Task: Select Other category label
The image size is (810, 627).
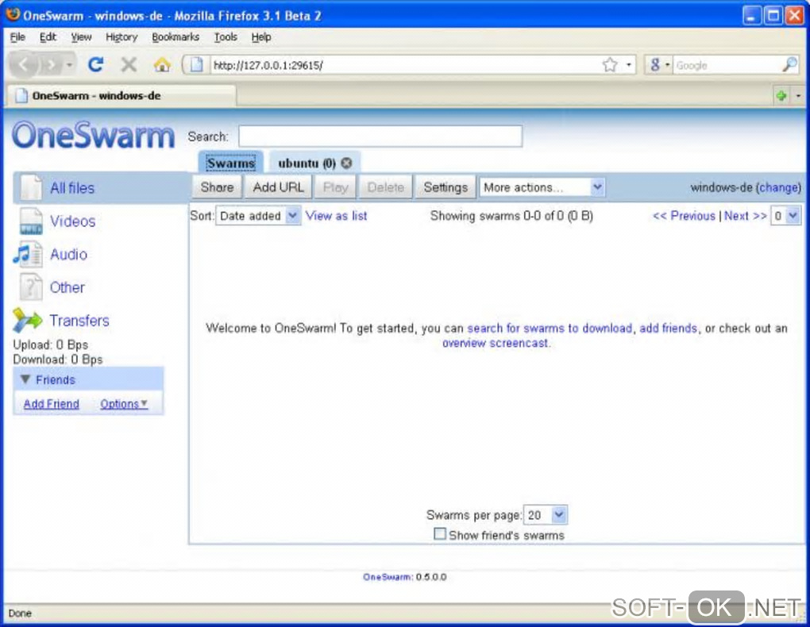Action: 67,287
